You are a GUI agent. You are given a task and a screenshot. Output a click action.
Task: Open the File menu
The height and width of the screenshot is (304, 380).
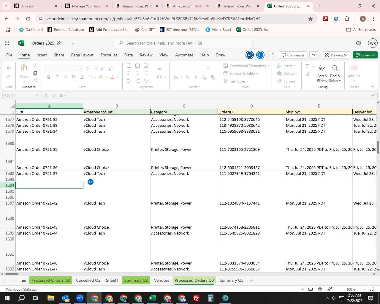(9, 55)
